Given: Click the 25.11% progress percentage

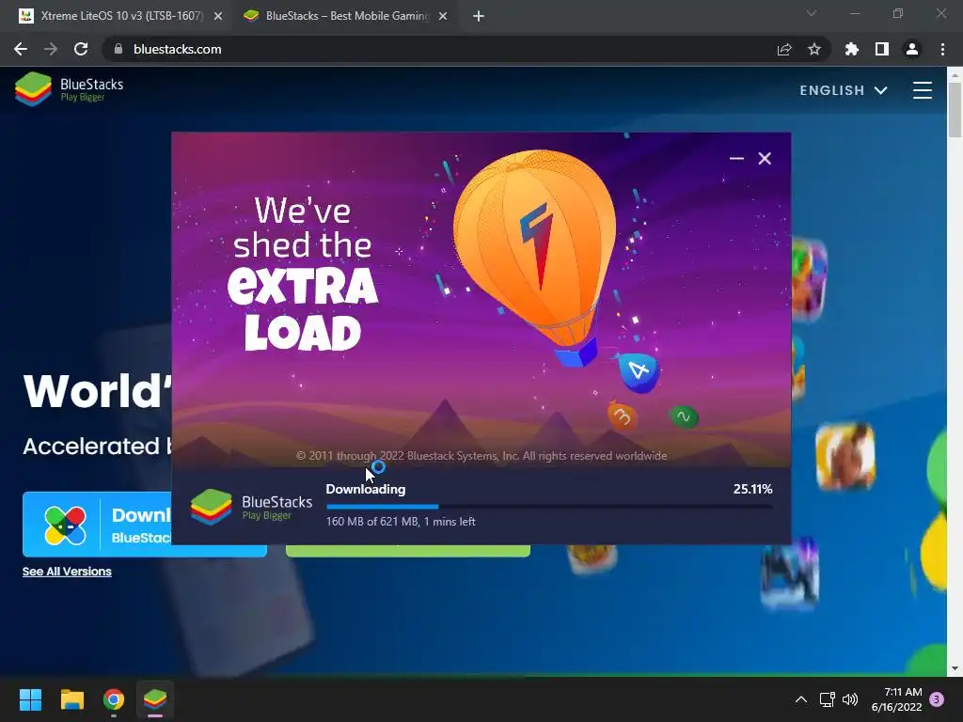Looking at the screenshot, I should tap(752, 489).
